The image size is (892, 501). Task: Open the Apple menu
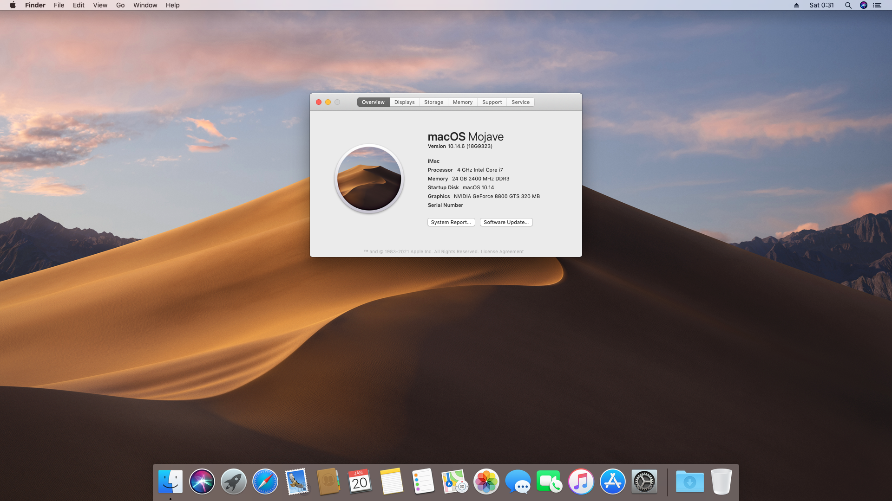click(13, 5)
